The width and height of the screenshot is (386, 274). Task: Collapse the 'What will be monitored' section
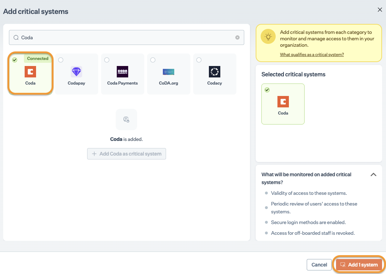coord(374,174)
